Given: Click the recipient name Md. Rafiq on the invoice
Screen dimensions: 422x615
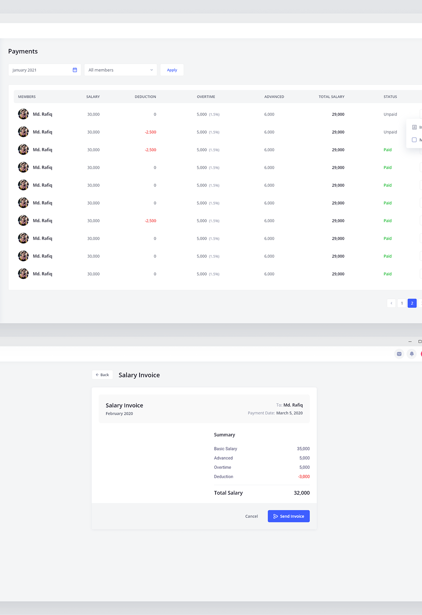Looking at the screenshot, I should click(x=293, y=405).
